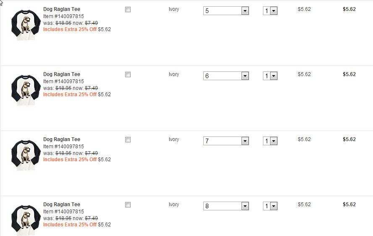Change quantity for the size 6 tee
This screenshot has height=236, width=373.
tap(270, 76)
